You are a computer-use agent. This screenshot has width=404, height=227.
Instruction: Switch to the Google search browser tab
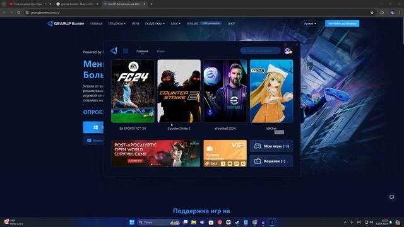coord(77,4)
